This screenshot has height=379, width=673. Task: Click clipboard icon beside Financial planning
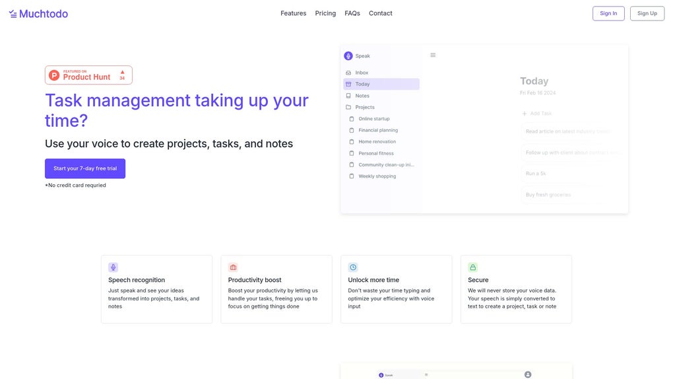tap(352, 130)
